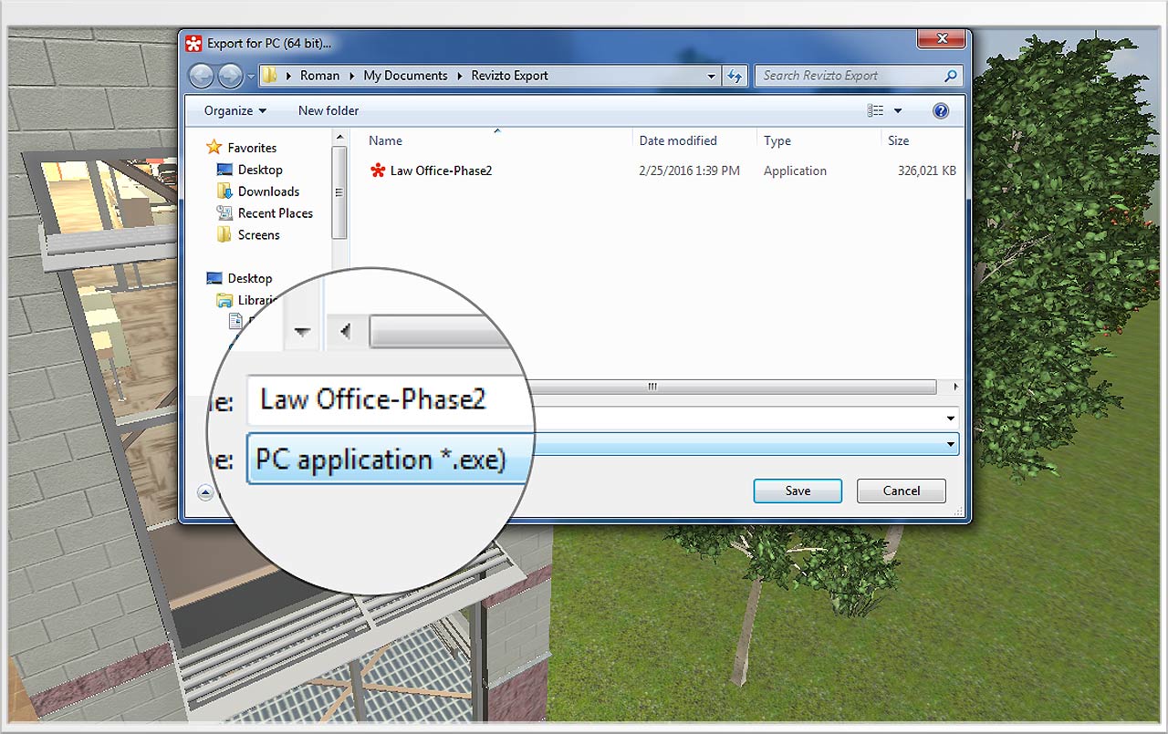Select the Law Office-Phase2 Revizto application icon
This screenshot has width=1168, height=734.
[379, 171]
